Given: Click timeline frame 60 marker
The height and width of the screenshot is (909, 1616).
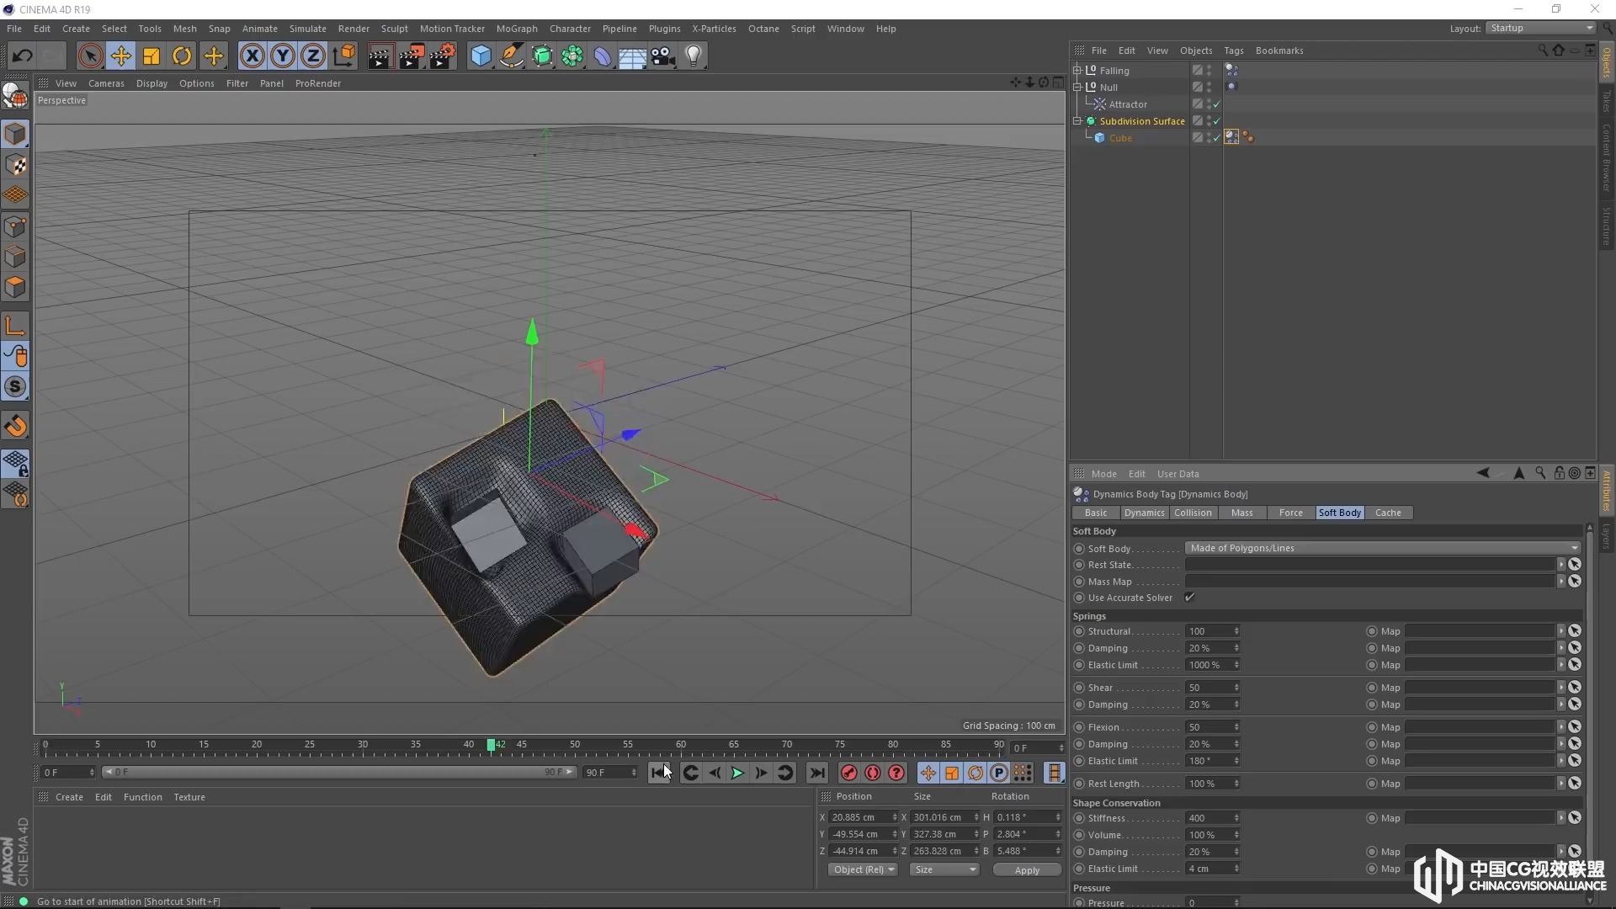Looking at the screenshot, I should (x=681, y=745).
